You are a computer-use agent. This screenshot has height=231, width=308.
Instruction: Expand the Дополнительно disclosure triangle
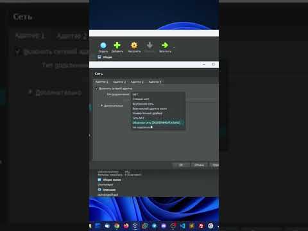102,105
